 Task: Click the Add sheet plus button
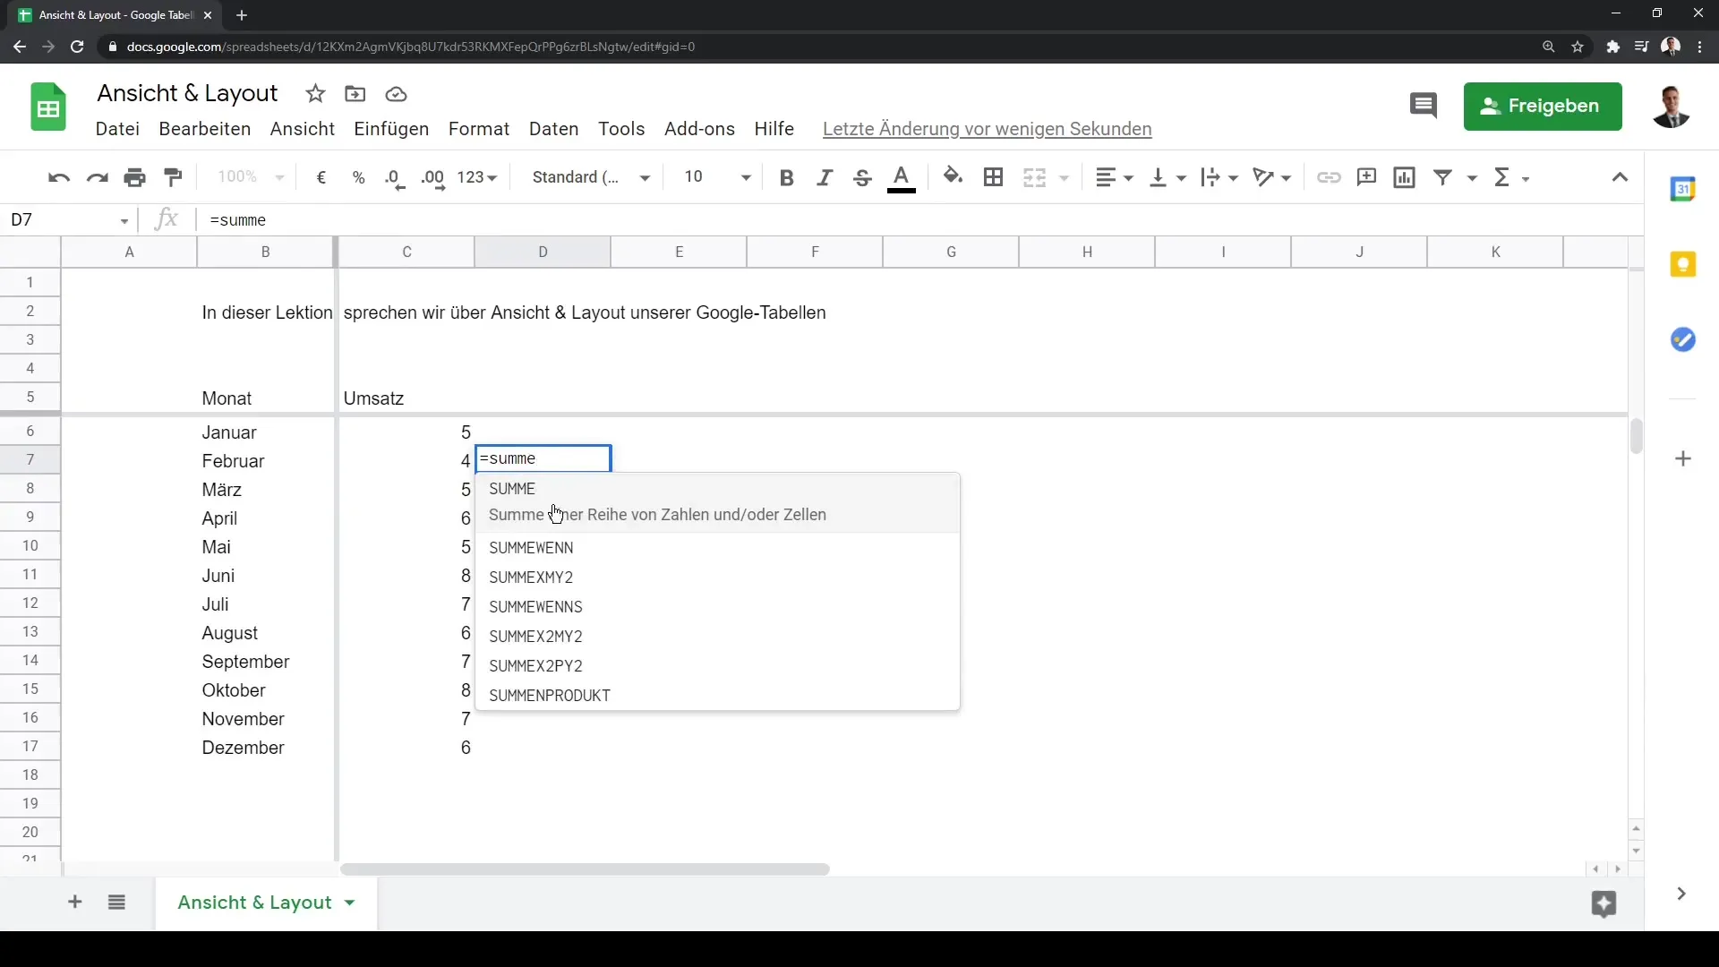tap(75, 903)
